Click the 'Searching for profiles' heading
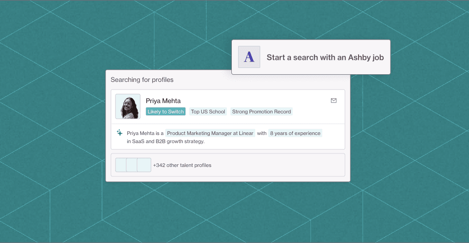 tap(142, 80)
